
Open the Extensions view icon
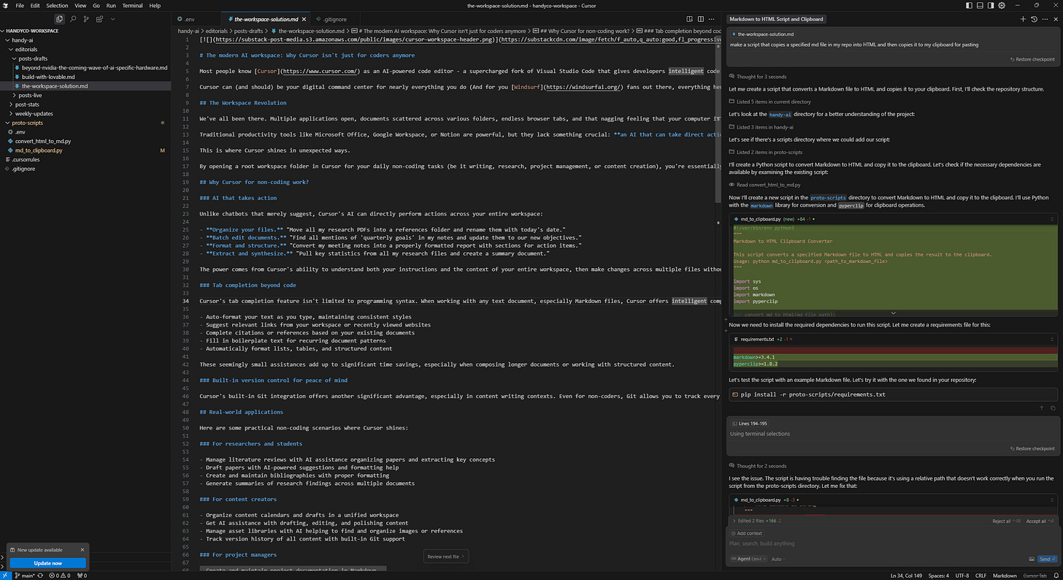pos(99,19)
